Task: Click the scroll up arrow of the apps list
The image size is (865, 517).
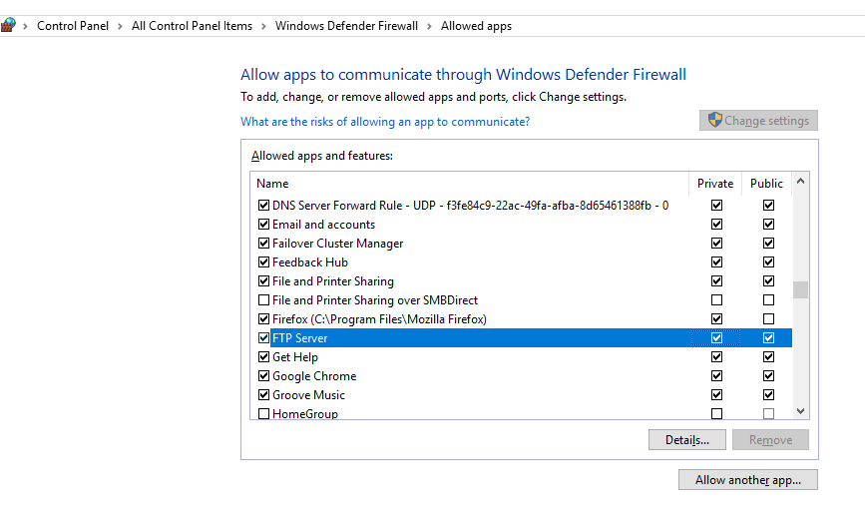Action: (800, 184)
